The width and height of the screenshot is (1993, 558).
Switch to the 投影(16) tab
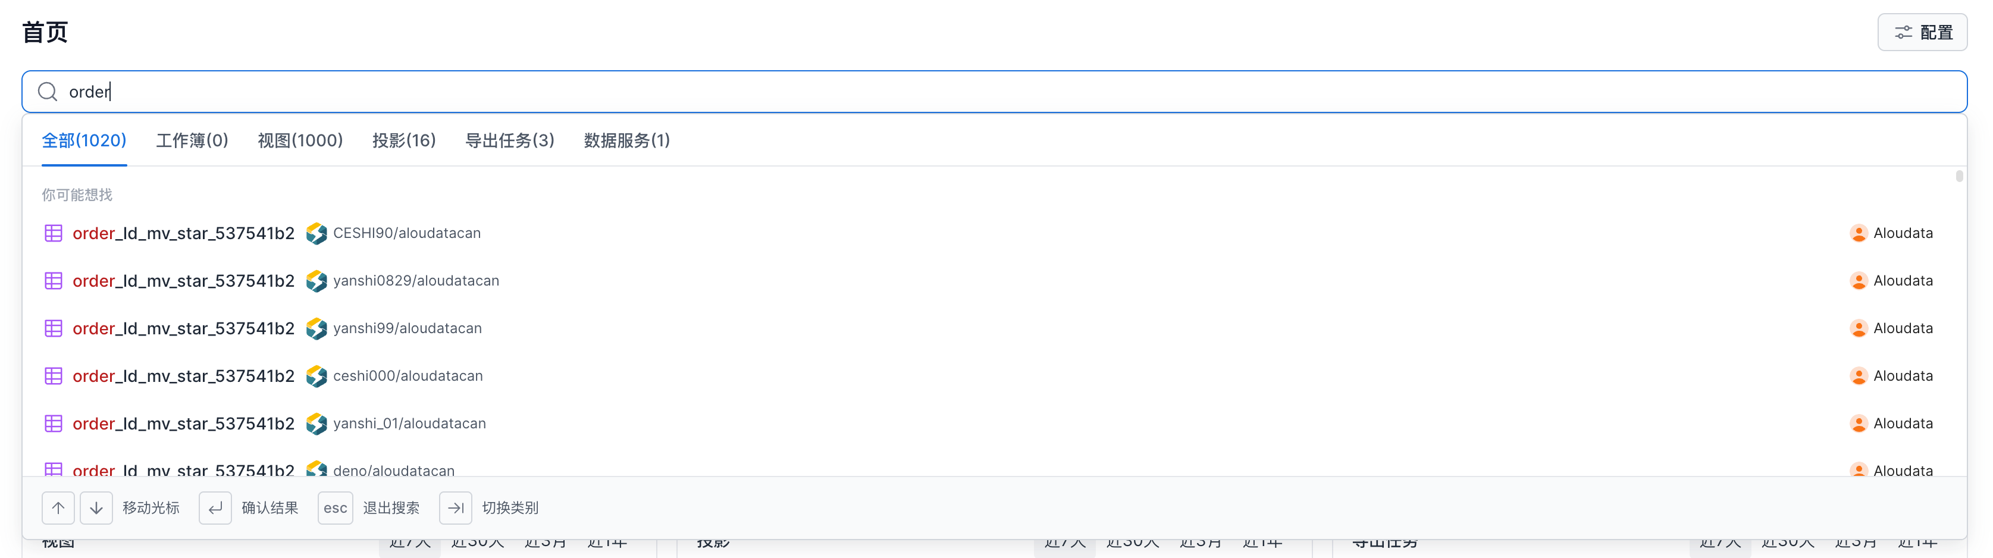coord(404,141)
